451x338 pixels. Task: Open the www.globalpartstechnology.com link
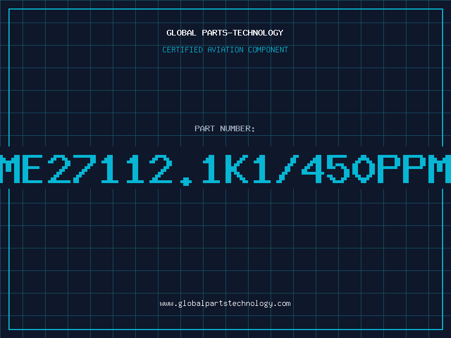[225, 304]
